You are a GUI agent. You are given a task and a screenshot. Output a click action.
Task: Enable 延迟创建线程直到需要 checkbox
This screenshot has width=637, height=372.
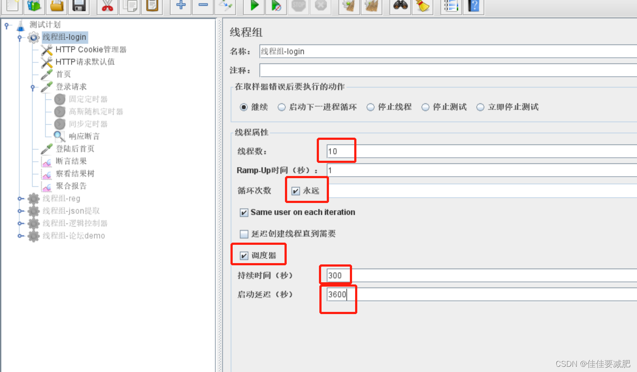coord(244,234)
